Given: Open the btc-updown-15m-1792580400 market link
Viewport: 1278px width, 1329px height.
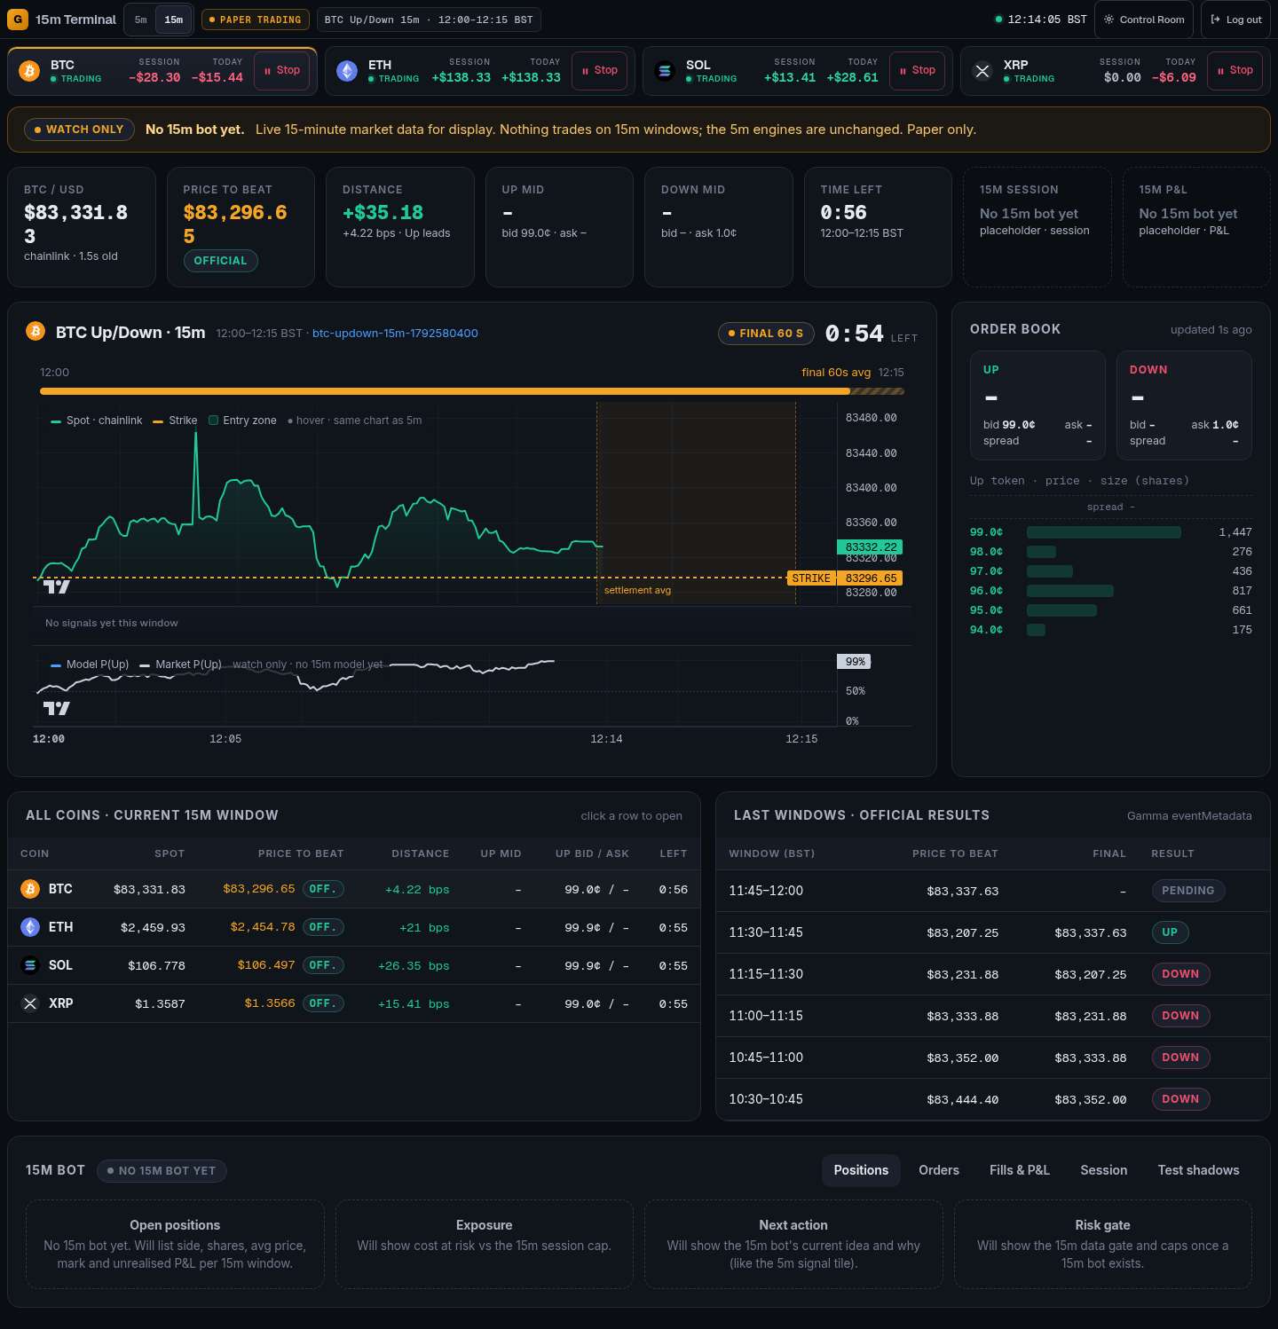Looking at the screenshot, I should pos(395,334).
